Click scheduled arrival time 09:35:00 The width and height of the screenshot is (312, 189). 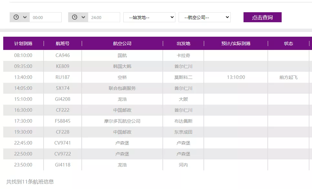(x=23, y=66)
